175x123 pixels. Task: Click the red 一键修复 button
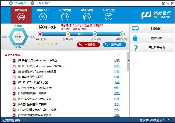click(x=88, y=45)
